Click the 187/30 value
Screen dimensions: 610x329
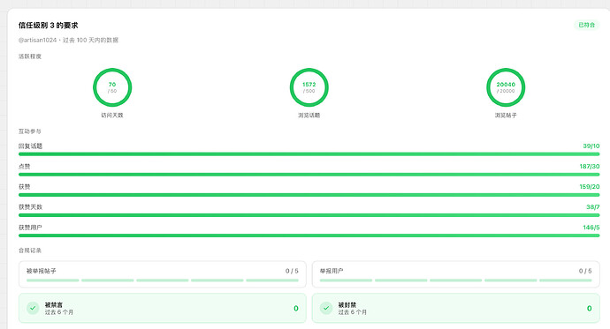[x=590, y=166]
